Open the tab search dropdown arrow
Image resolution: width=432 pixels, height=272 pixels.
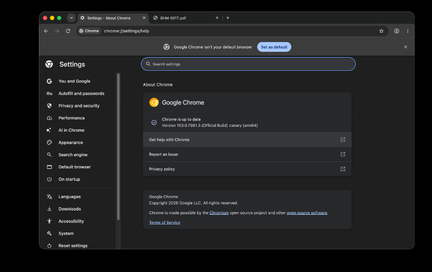71,18
